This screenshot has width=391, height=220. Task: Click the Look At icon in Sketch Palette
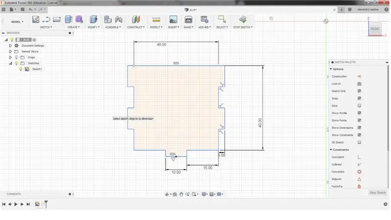pyautogui.click(x=359, y=84)
